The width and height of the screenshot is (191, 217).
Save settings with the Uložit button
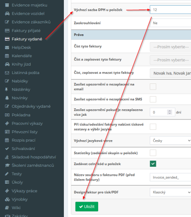click(x=87, y=207)
